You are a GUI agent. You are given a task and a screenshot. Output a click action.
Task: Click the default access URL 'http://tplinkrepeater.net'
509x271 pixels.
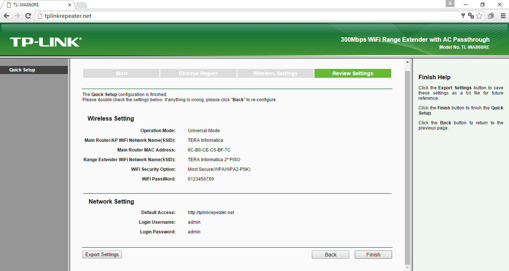tap(211, 213)
